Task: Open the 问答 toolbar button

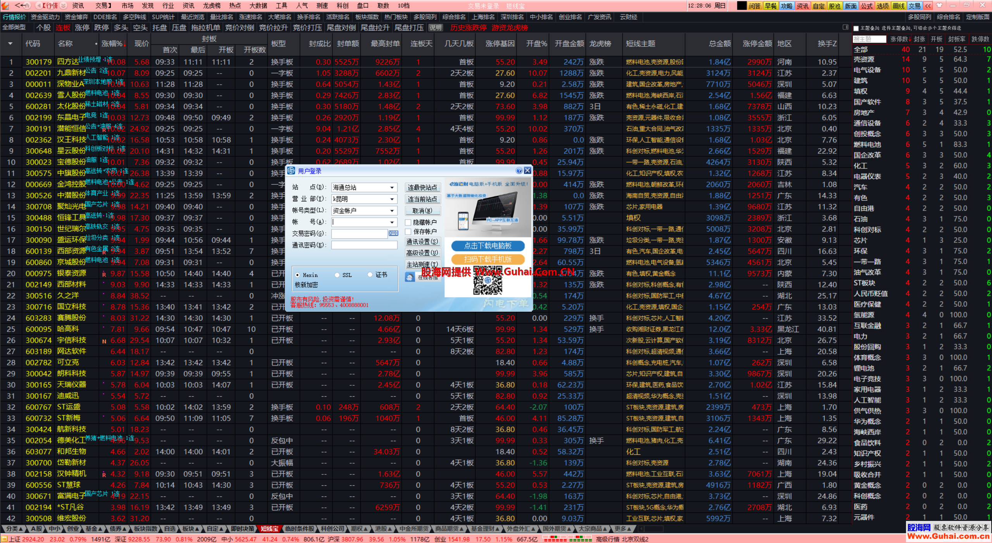Action: click(754, 5)
